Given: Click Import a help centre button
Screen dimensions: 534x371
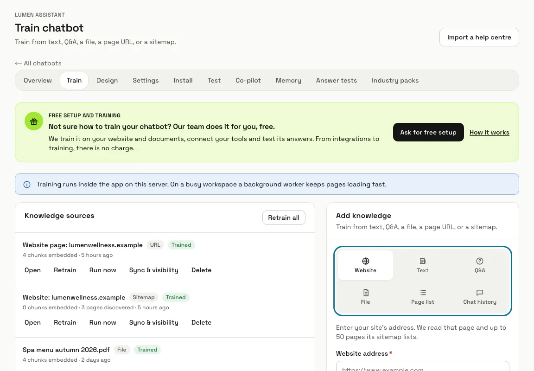Looking at the screenshot, I should [479, 37].
